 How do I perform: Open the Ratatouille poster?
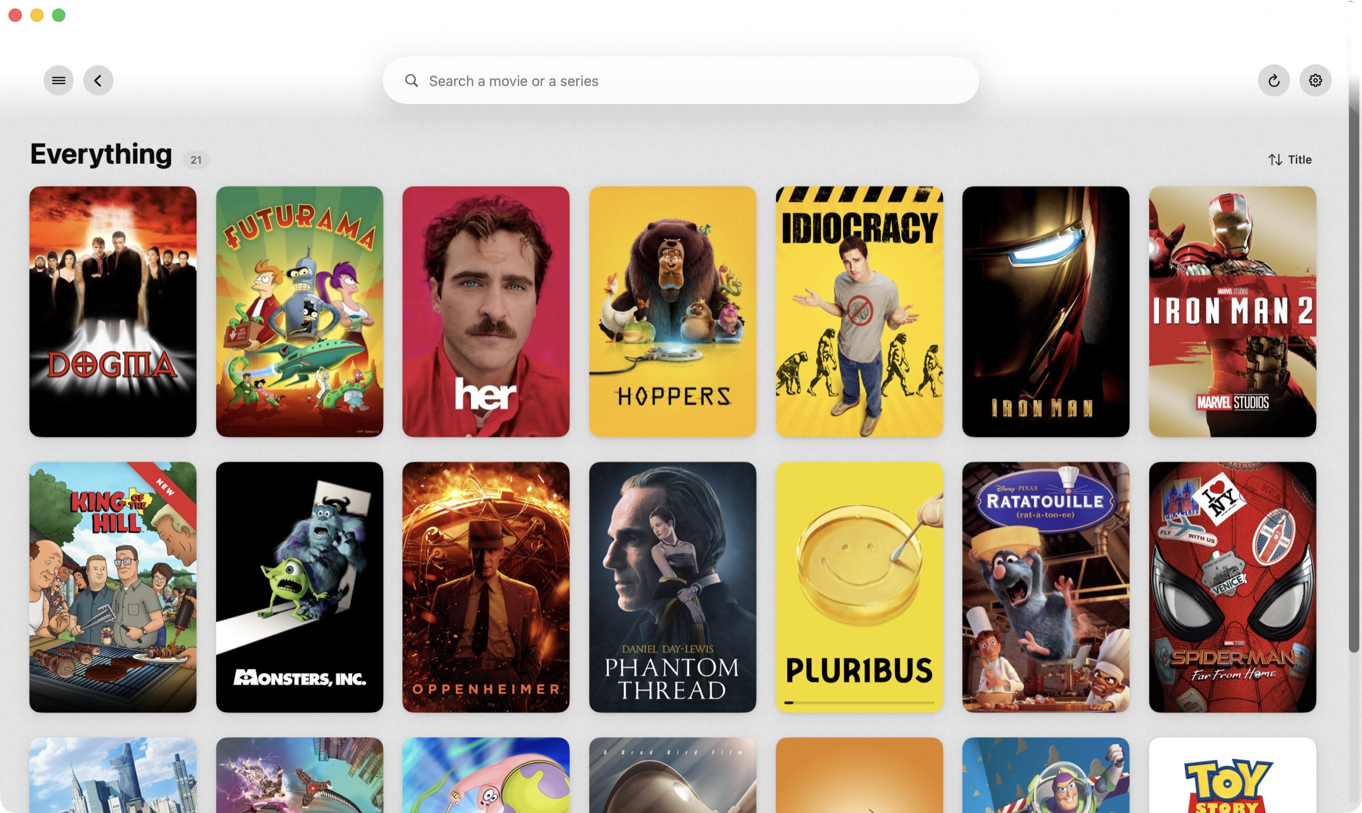click(x=1045, y=587)
